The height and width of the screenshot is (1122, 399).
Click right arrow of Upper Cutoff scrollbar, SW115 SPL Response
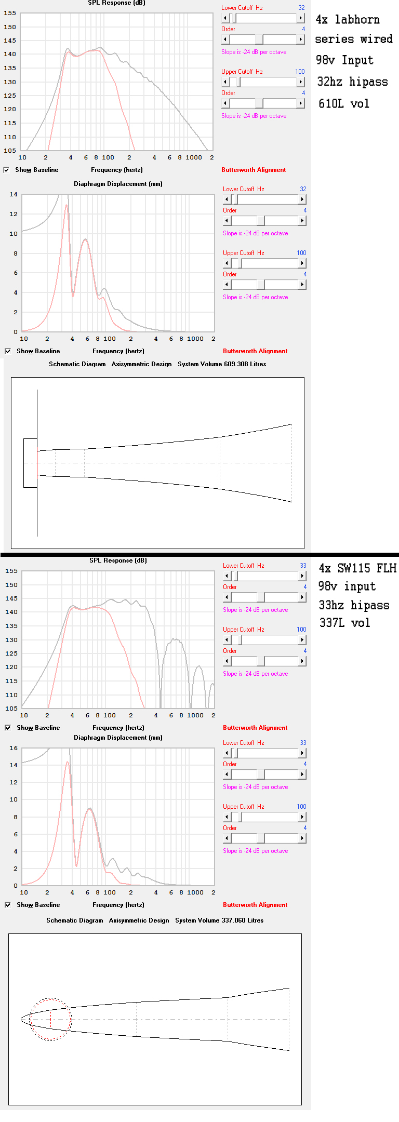click(302, 640)
